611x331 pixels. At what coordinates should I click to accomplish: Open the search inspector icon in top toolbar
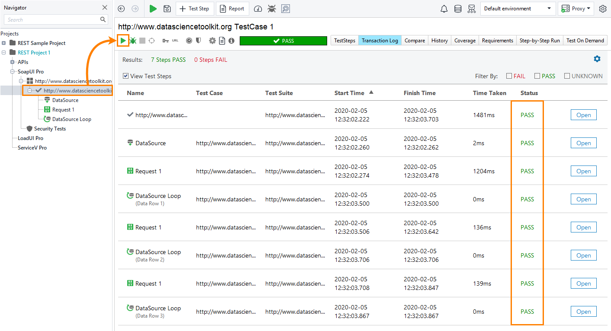pos(286,9)
